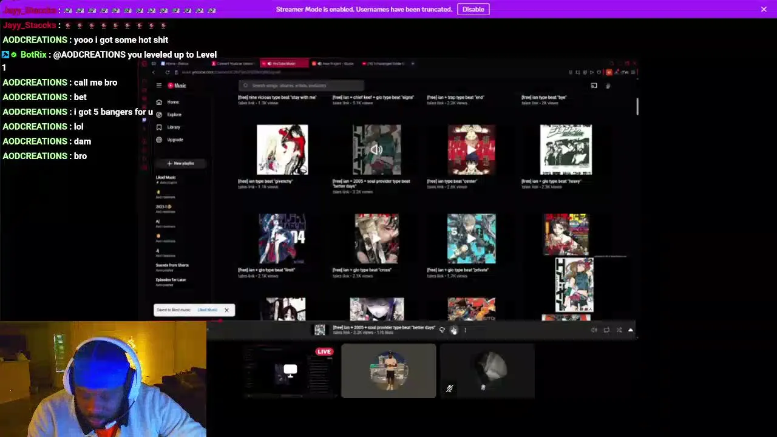Open Sounds from Shorts playlist

pyautogui.click(x=172, y=267)
